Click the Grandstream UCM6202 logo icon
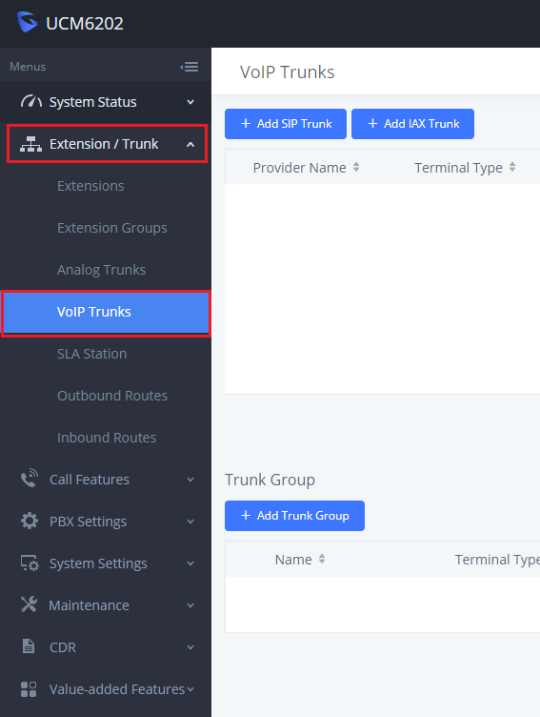Image resolution: width=540 pixels, height=717 pixels. click(x=27, y=23)
